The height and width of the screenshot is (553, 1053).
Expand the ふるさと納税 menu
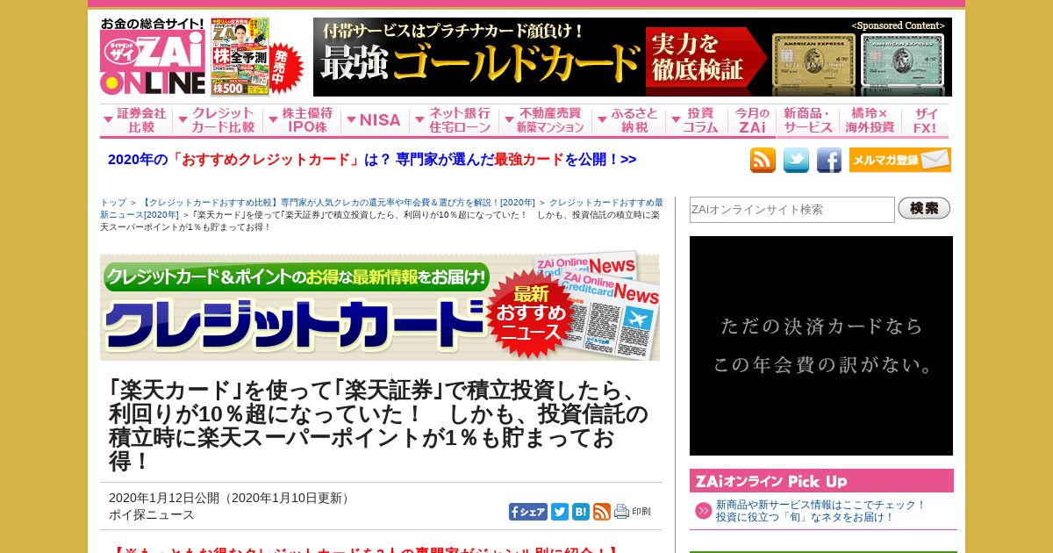627,120
